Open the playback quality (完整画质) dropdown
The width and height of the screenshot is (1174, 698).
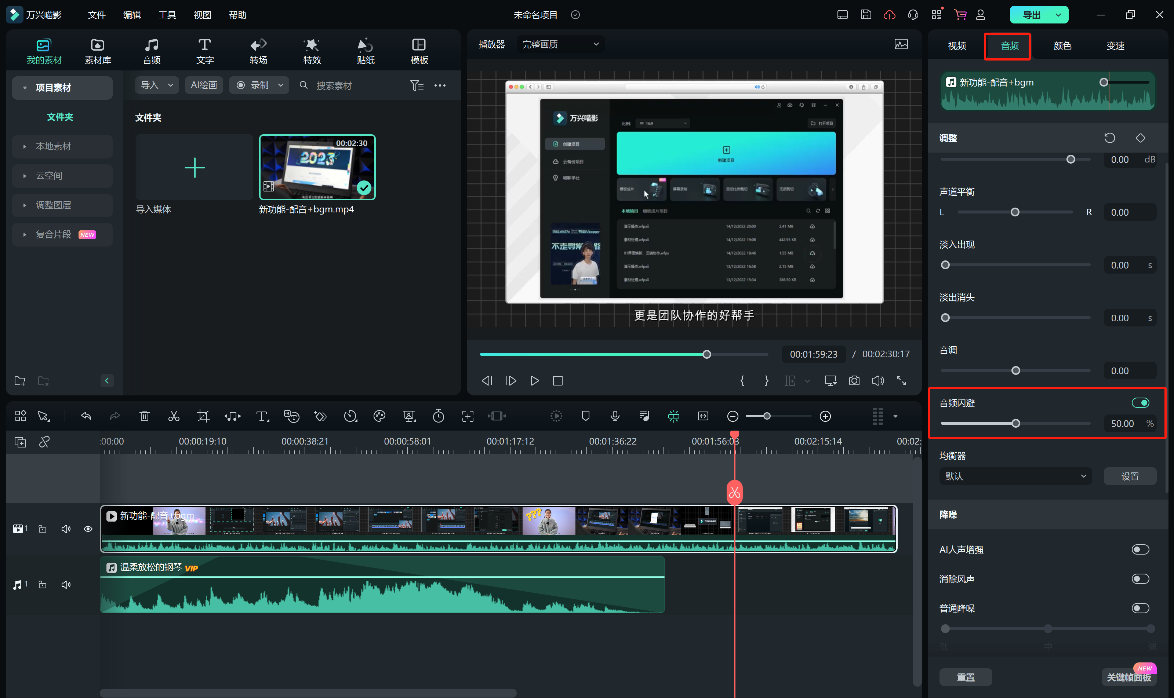point(560,44)
